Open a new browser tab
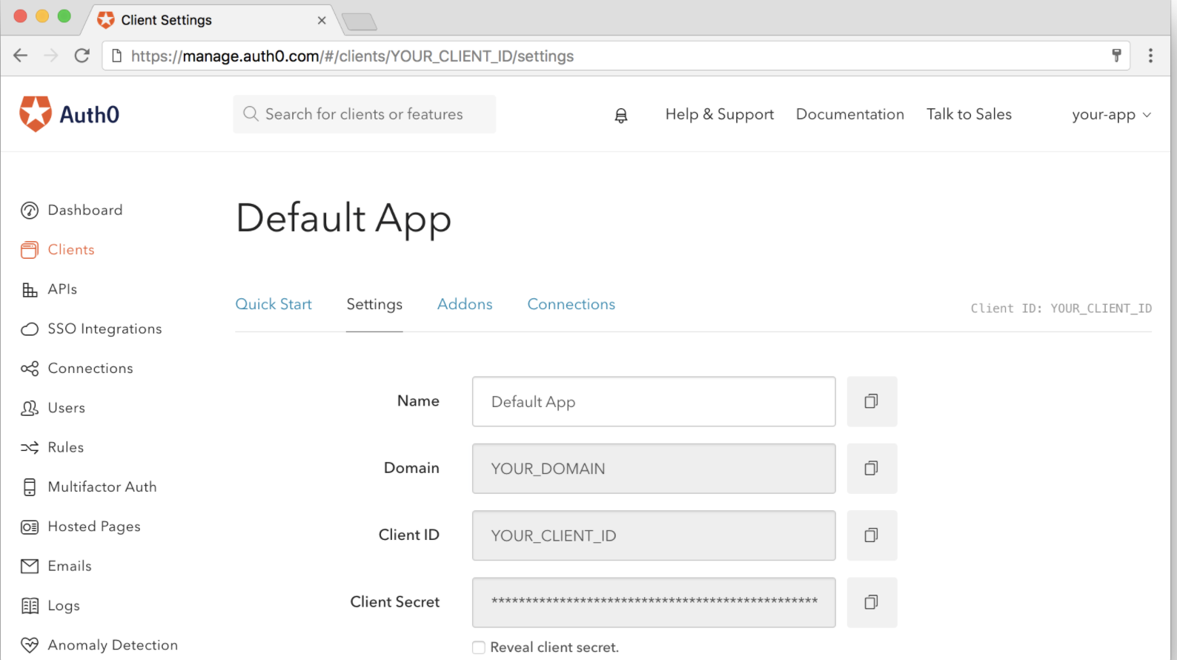The width and height of the screenshot is (1177, 660). tap(359, 22)
